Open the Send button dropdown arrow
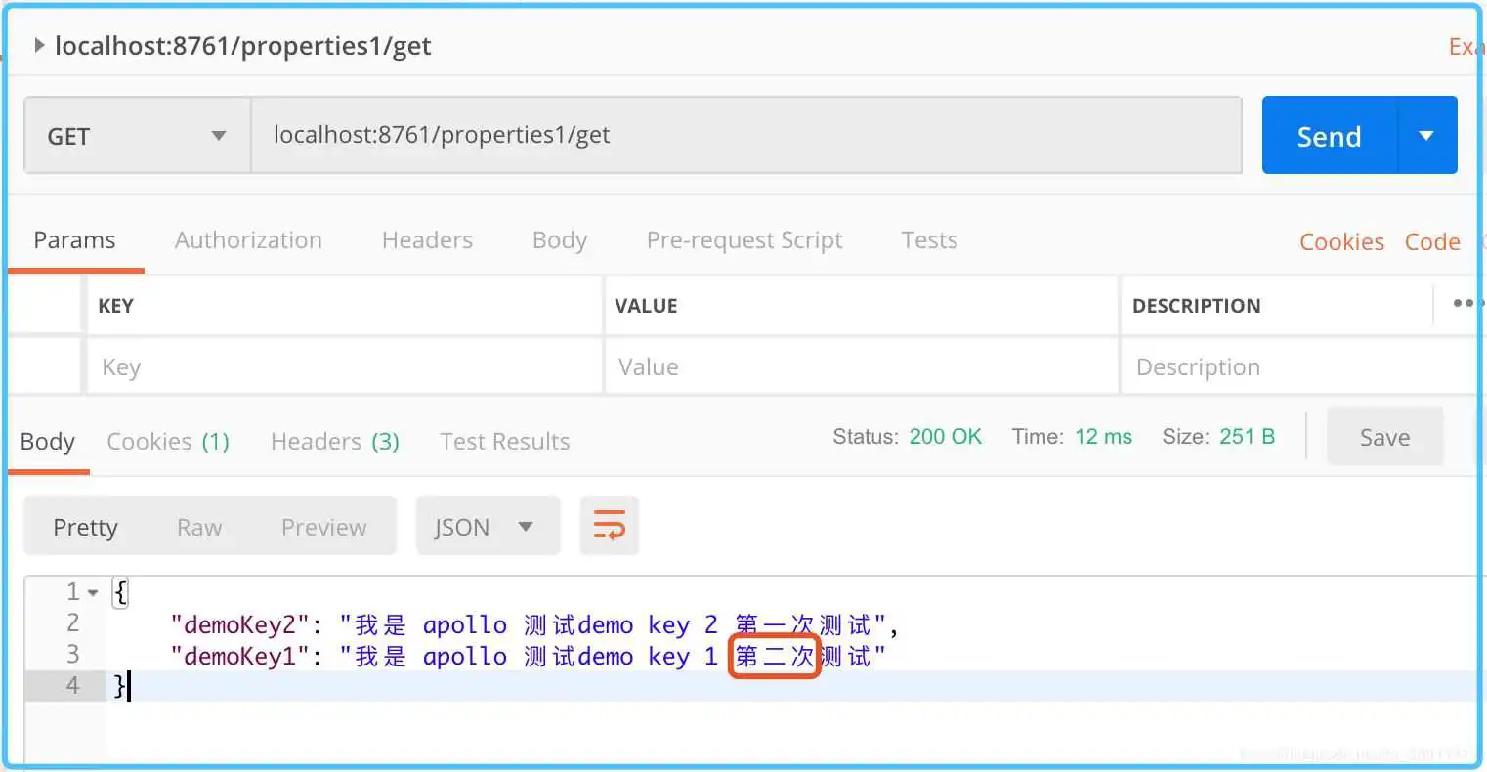Image resolution: width=1487 pixels, height=772 pixels. (x=1426, y=136)
